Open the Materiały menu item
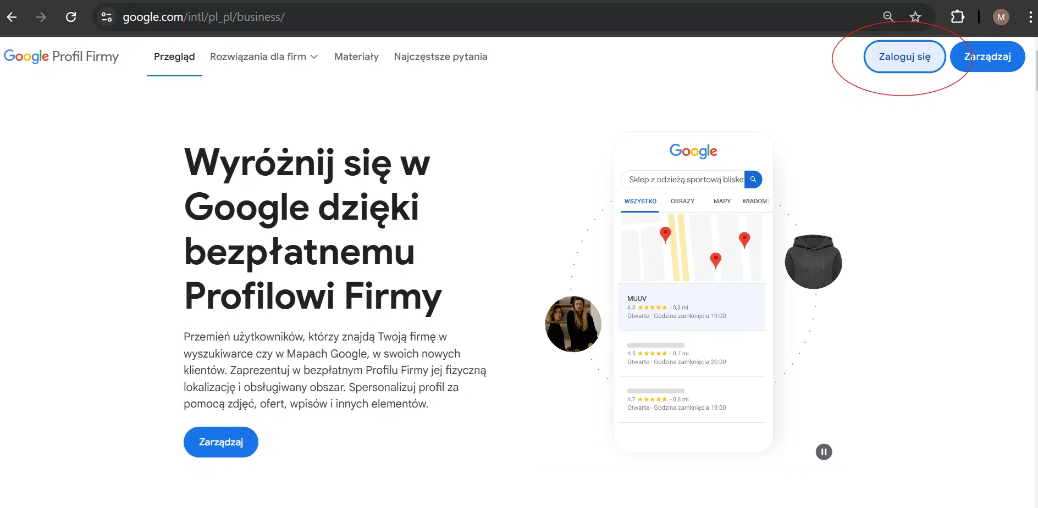Image resolution: width=1038 pixels, height=508 pixels. pyautogui.click(x=356, y=57)
